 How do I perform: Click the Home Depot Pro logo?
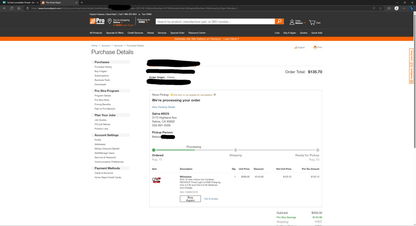pos(97,21)
